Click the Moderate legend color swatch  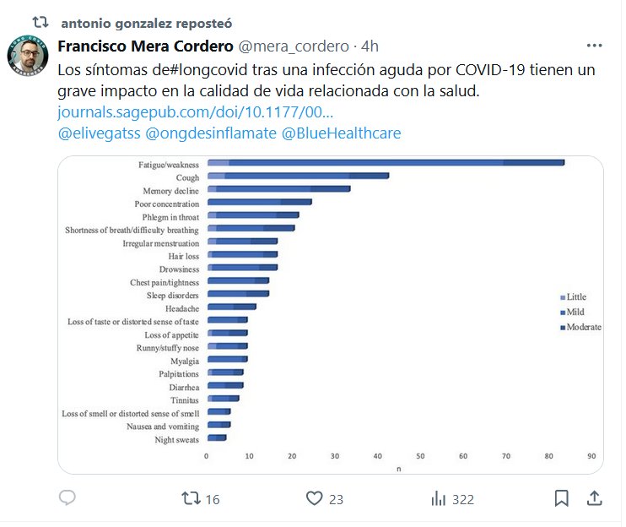pyautogui.click(x=563, y=327)
